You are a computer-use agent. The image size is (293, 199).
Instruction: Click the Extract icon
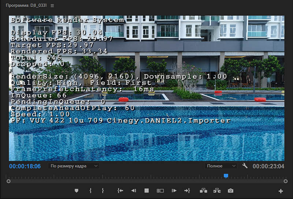(x=217, y=191)
